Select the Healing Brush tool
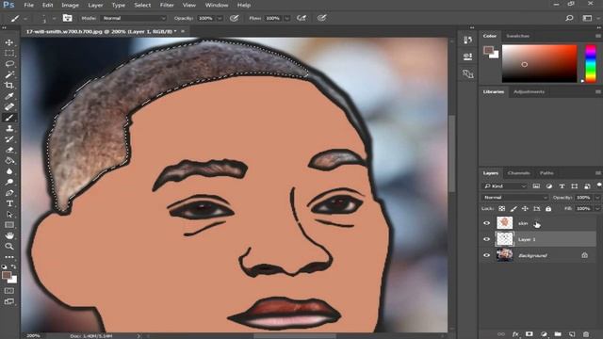 [9, 106]
